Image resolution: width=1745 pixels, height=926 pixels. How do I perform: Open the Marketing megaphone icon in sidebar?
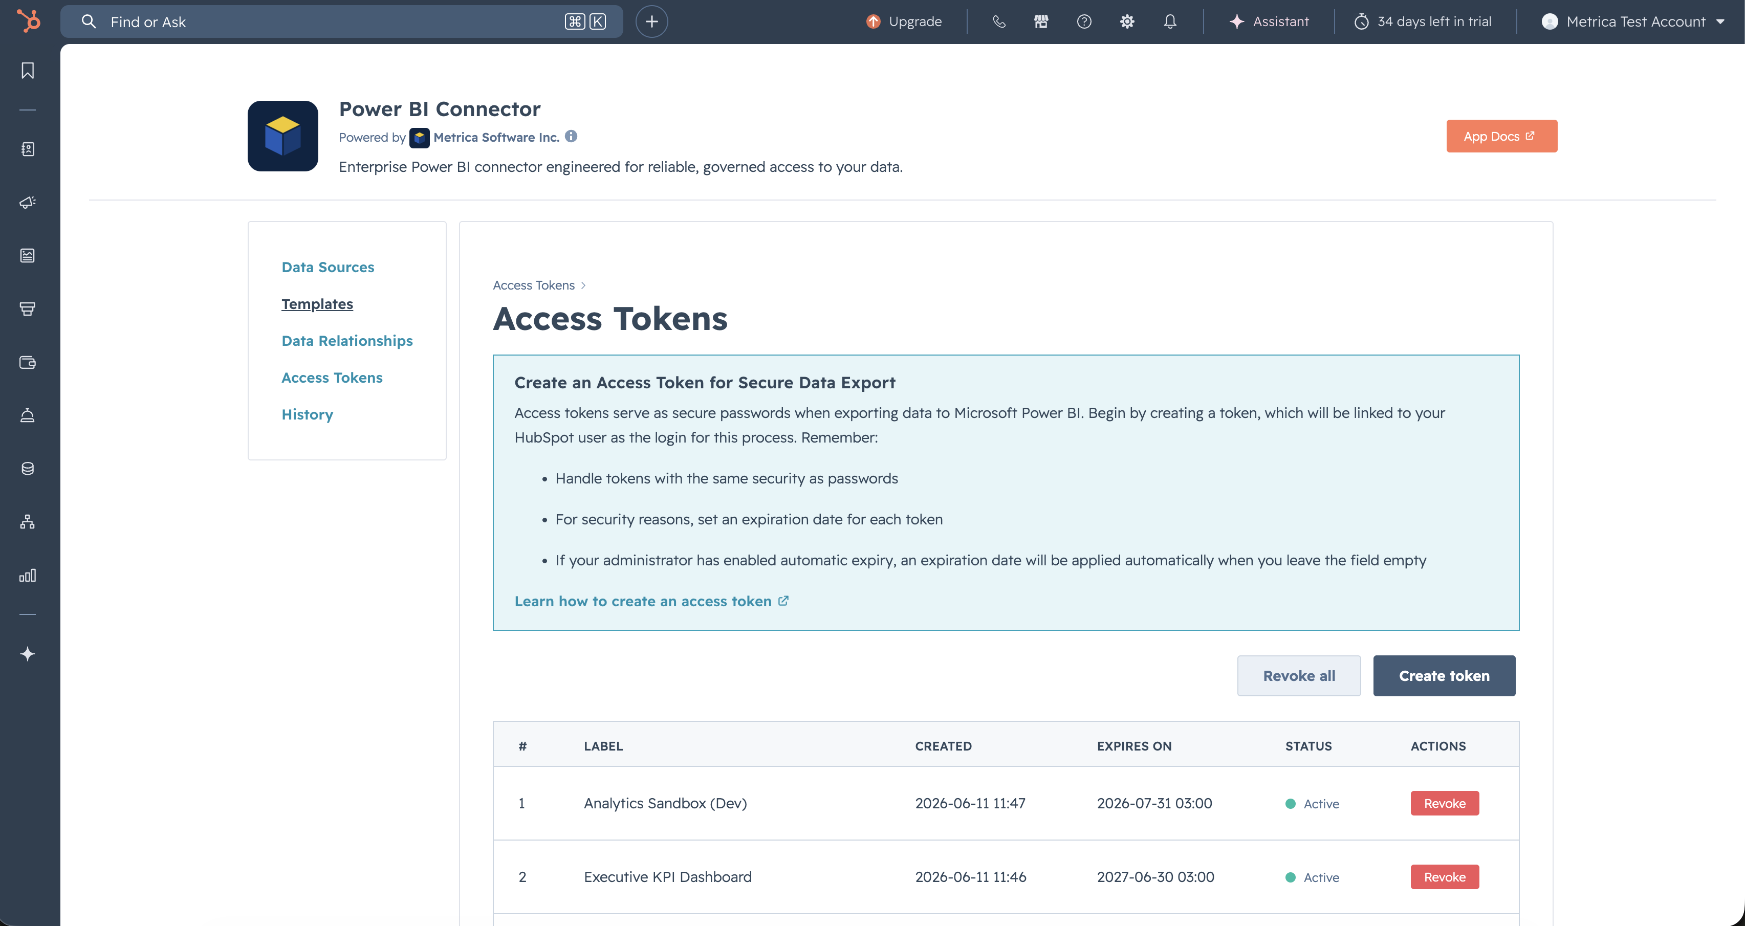point(28,203)
